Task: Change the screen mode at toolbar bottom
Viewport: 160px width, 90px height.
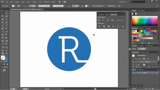Action: [x=4, y=70]
